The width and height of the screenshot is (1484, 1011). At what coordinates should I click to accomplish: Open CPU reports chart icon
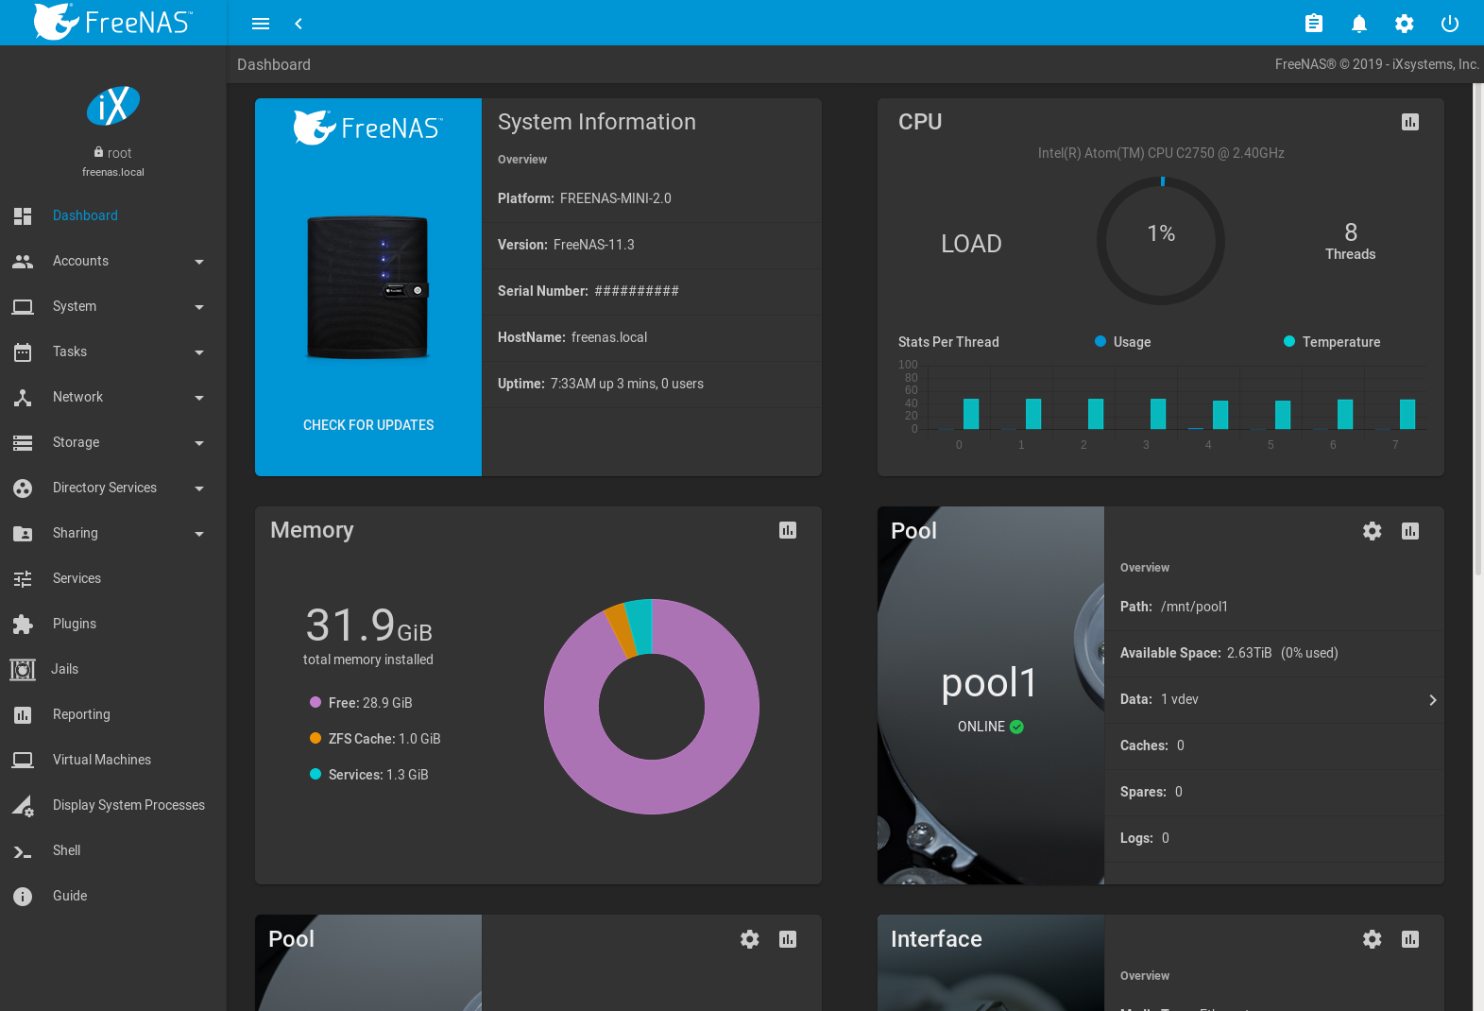[1410, 122]
